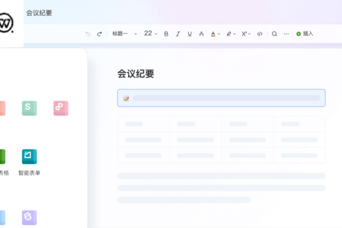
Task: Click the redo arrow in toolbar
Action: [x=99, y=34]
